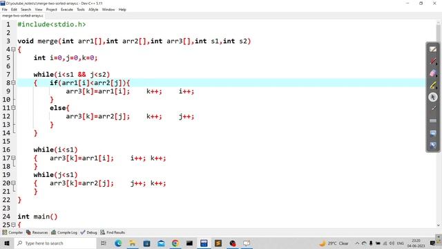
Task: Click the 'while(i<s1 && j<s2)' line
Action: click(x=72, y=75)
